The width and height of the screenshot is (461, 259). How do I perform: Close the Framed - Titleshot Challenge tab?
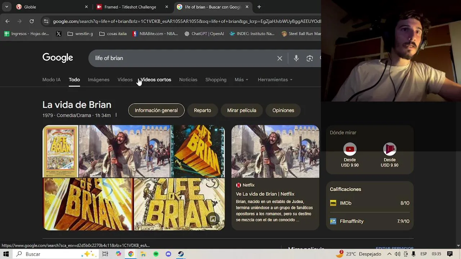(166, 7)
